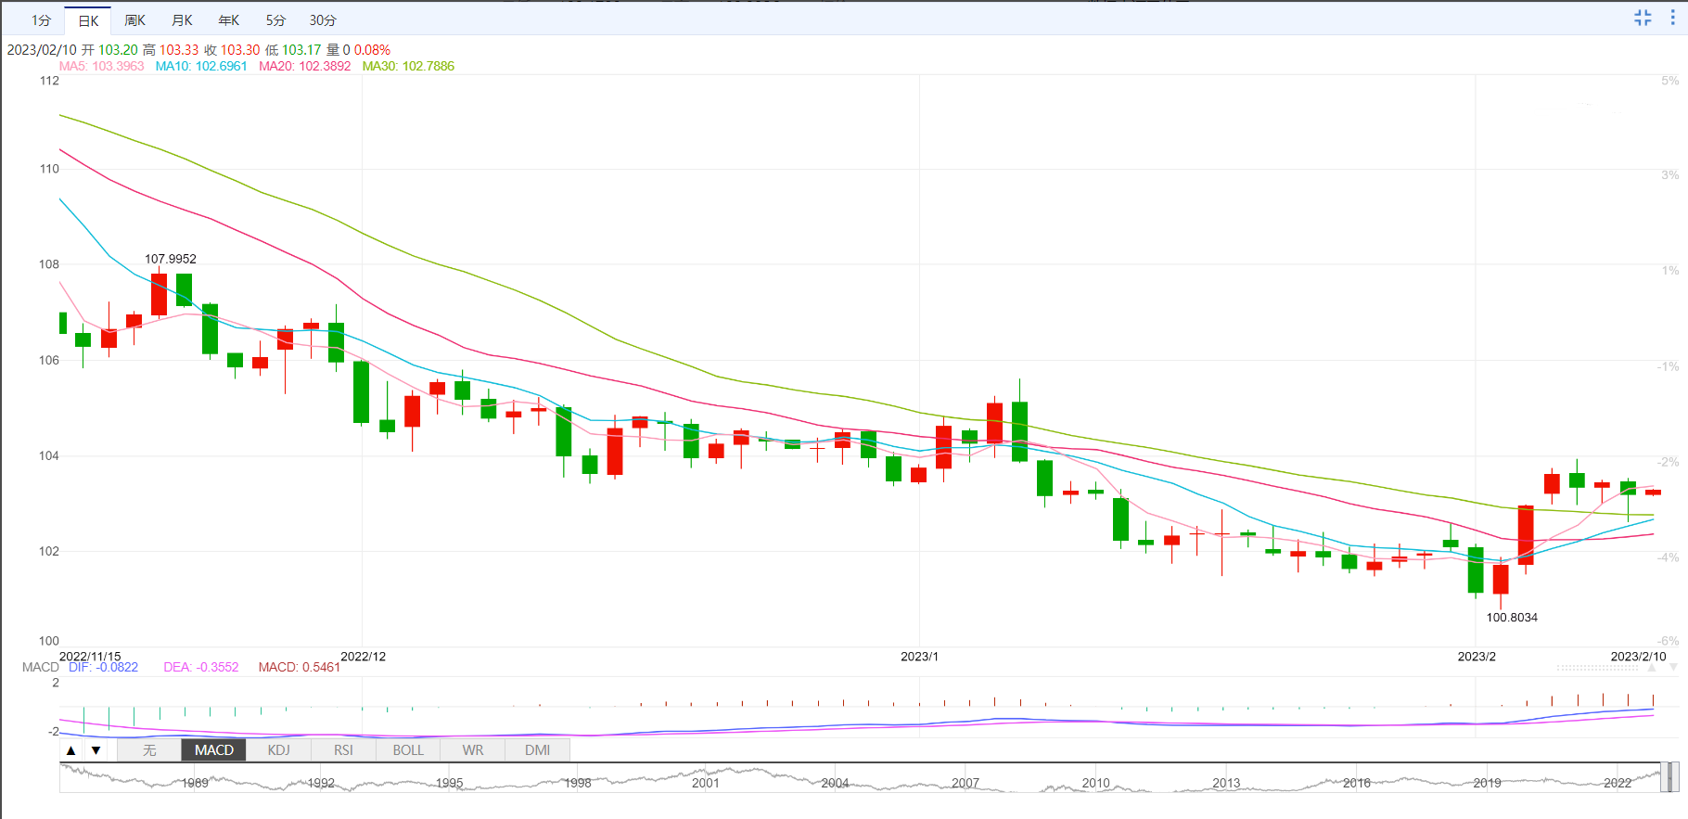The height and width of the screenshot is (819, 1688).
Task: Click the MA10: 102.6961 legend label
Action: [201, 66]
